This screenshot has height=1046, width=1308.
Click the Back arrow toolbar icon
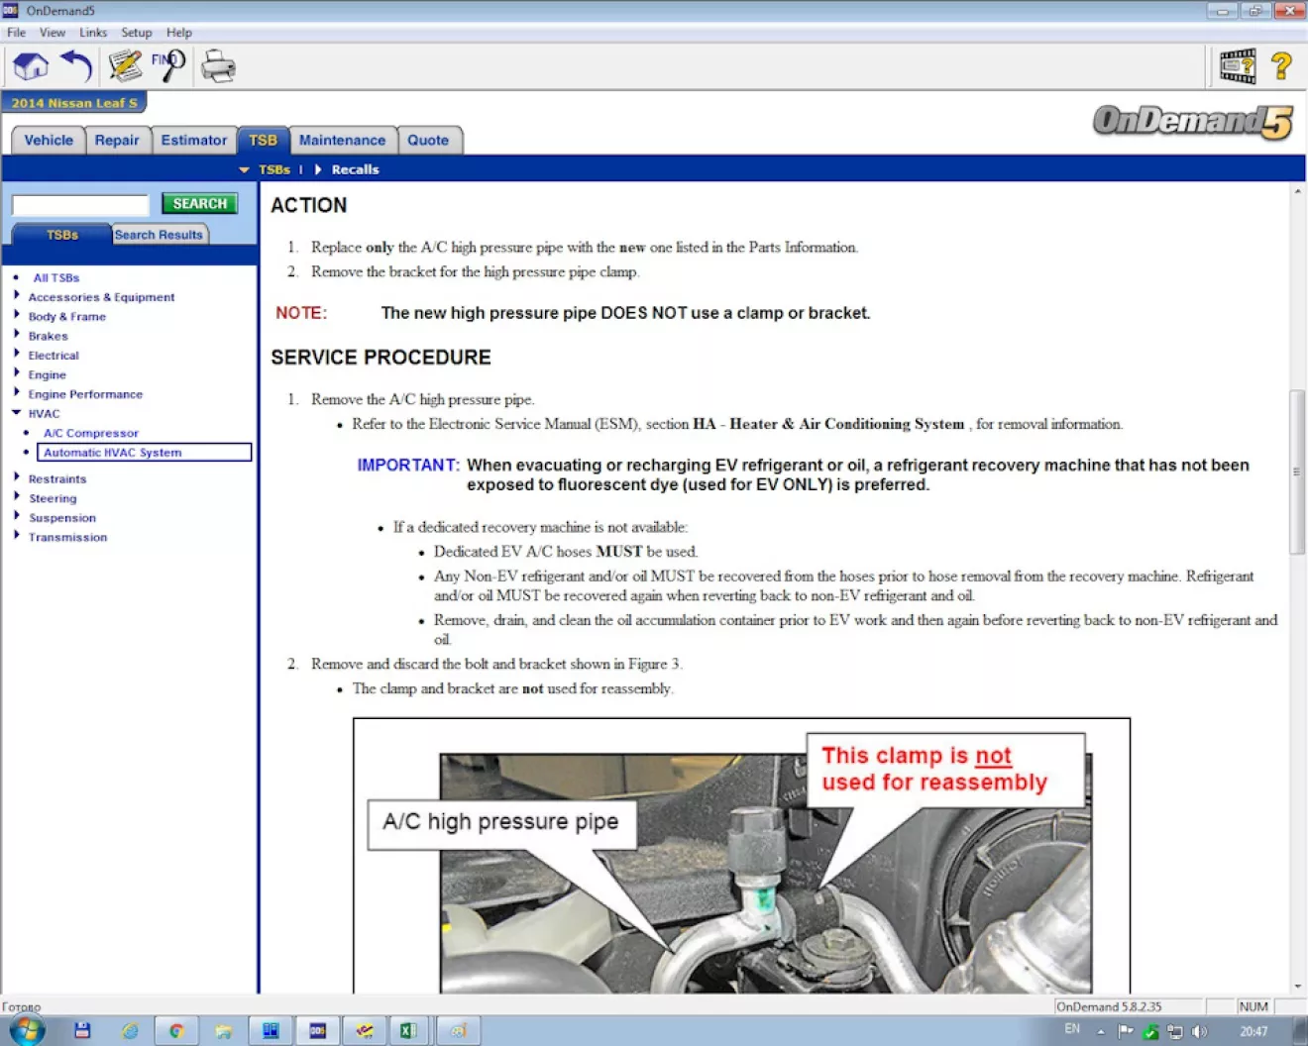[76, 66]
